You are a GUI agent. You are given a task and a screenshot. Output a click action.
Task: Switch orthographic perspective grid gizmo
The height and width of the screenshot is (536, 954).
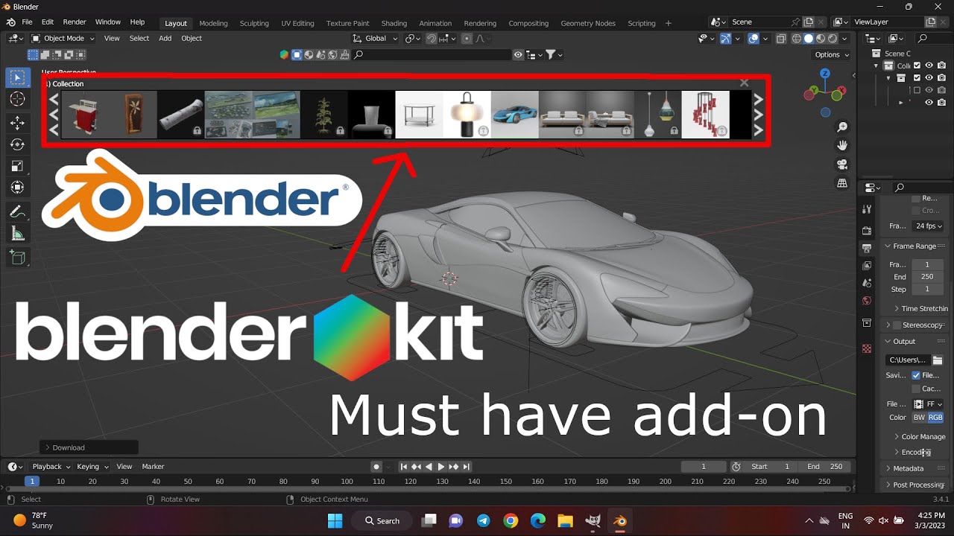[842, 183]
